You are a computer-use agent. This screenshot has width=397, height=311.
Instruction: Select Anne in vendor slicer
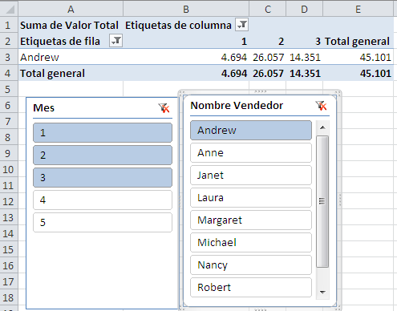click(x=251, y=152)
